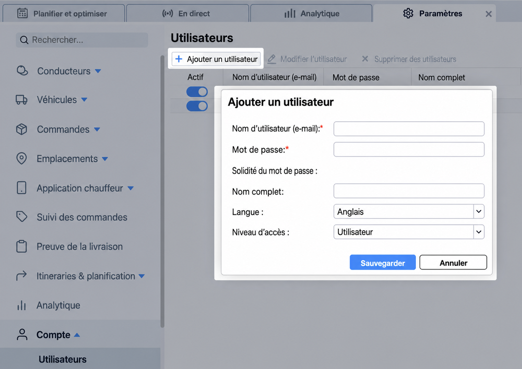Click Supprimer des utilisateurs
This screenshot has width=522, height=369.
[x=409, y=59]
